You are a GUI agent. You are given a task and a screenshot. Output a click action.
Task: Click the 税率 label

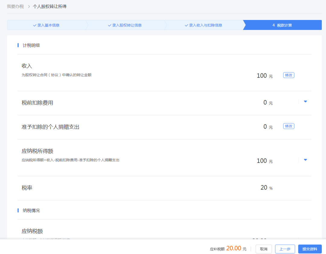click(x=27, y=188)
